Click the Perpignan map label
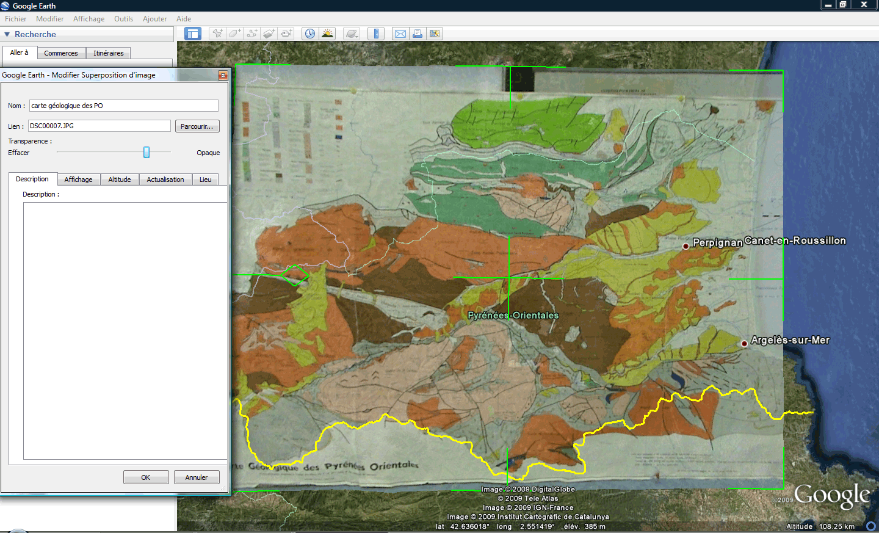This screenshot has width=879, height=533. (x=718, y=242)
